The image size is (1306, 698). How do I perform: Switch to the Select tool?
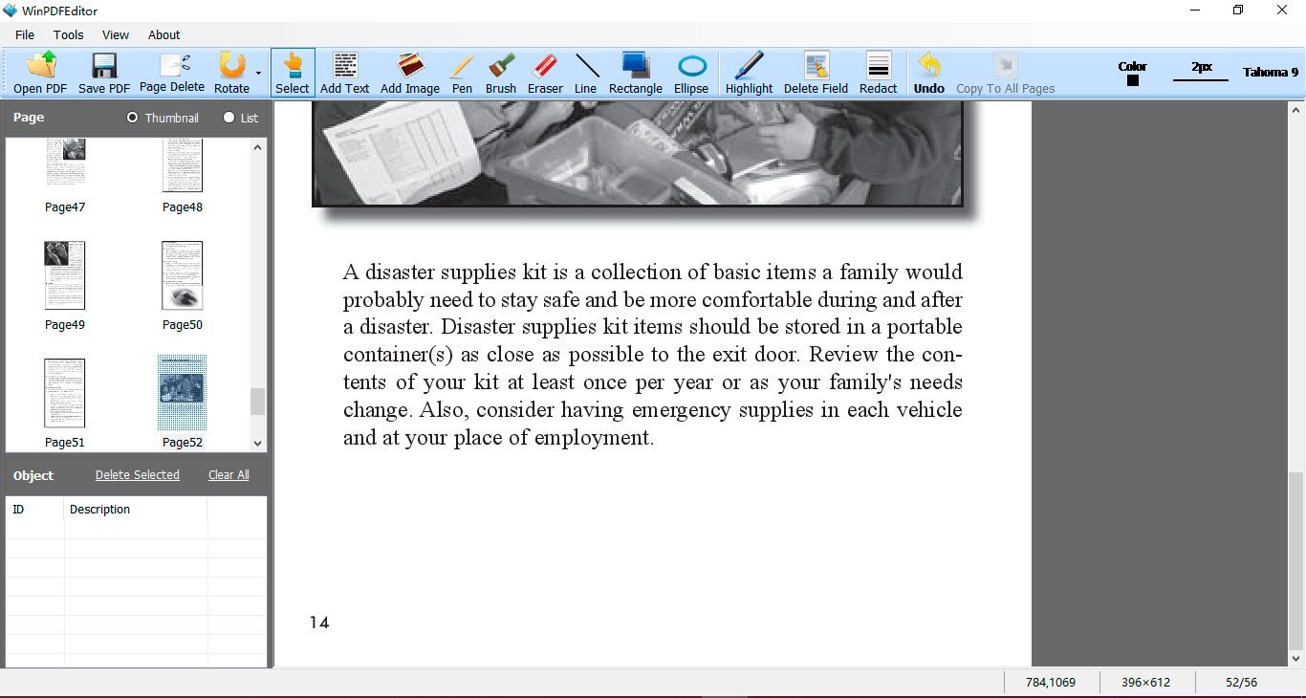click(292, 72)
